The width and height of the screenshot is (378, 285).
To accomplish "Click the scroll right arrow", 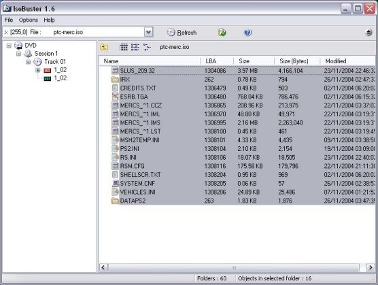I will pyautogui.click(x=371, y=267).
